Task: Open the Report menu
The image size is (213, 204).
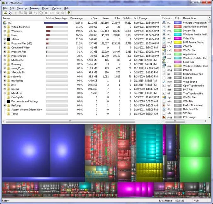Action: [46, 8]
